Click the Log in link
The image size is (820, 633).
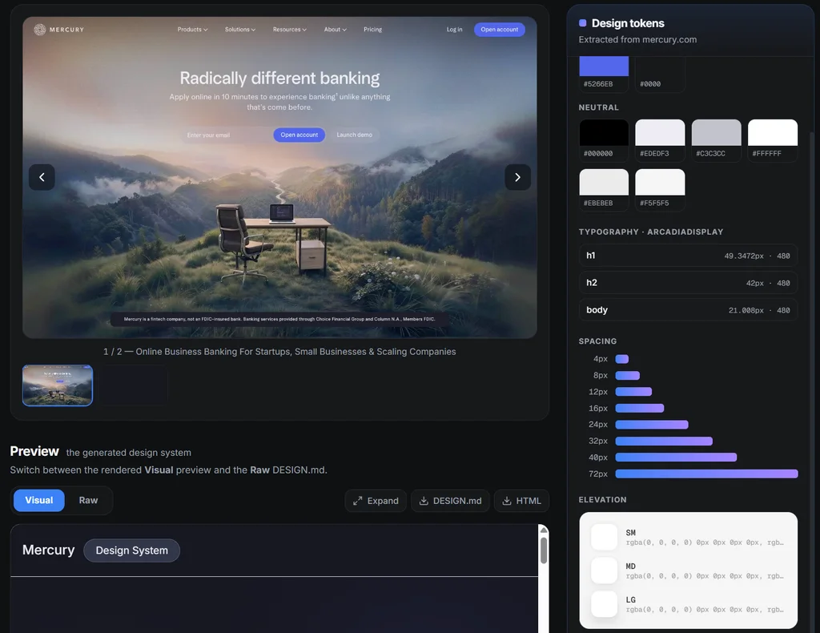pyautogui.click(x=455, y=30)
